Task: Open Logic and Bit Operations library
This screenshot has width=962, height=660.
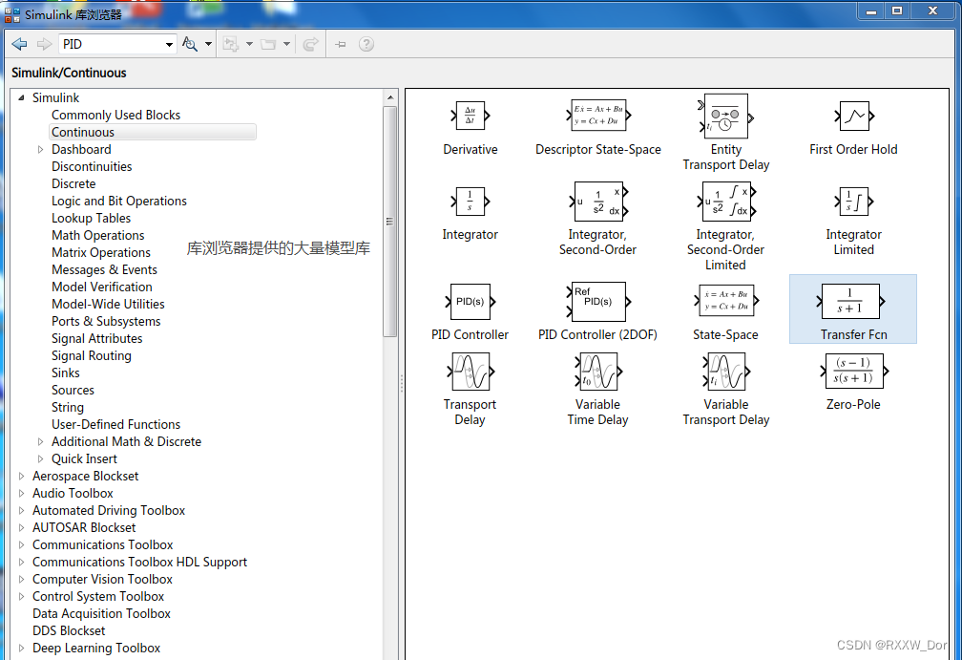Action: pyautogui.click(x=119, y=201)
